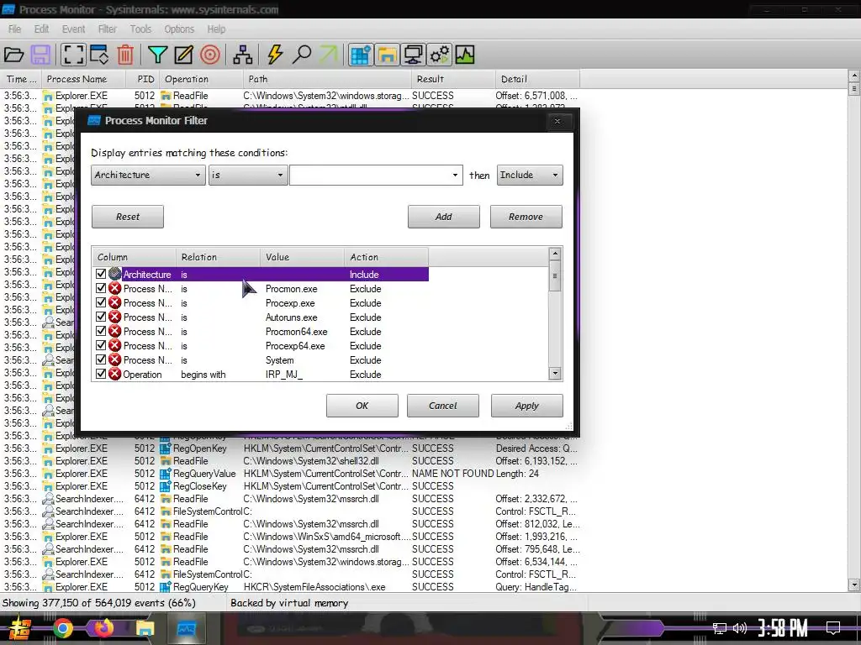Open the Filter funnel icon

click(x=157, y=55)
